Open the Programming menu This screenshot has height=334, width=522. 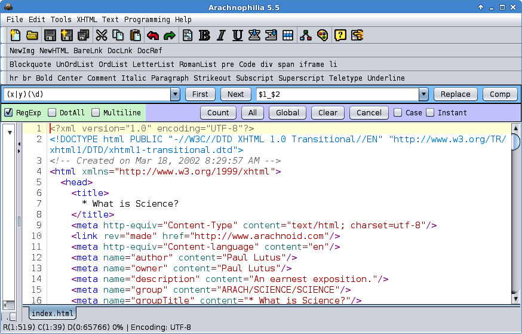point(147,20)
